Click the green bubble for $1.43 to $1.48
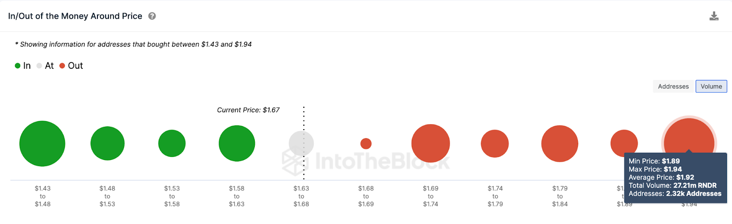Image resolution: width=732 pixels, height=224 pixels. pos(42,144)
